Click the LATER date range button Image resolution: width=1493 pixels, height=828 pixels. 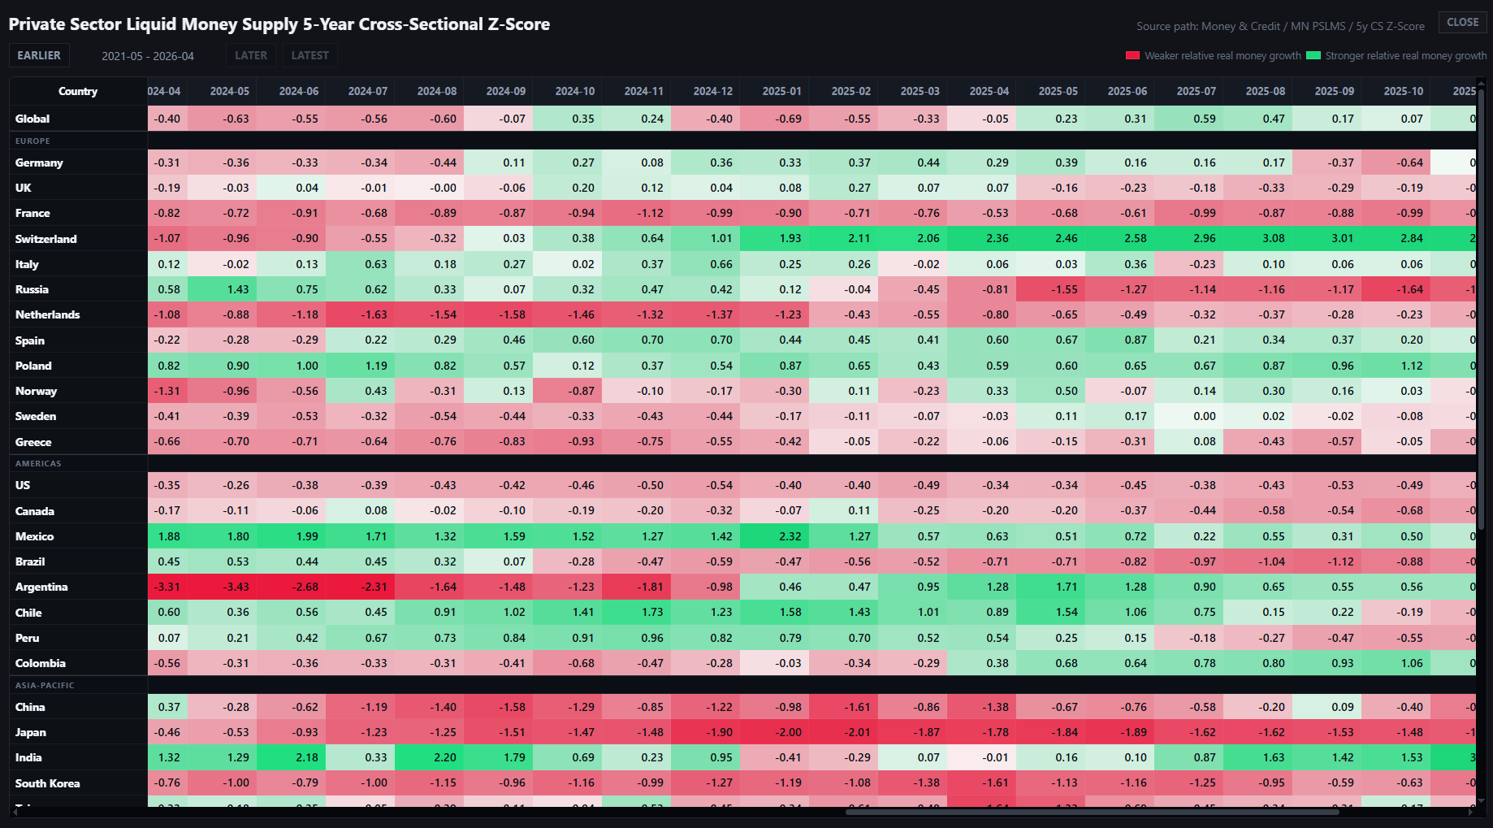251,55
